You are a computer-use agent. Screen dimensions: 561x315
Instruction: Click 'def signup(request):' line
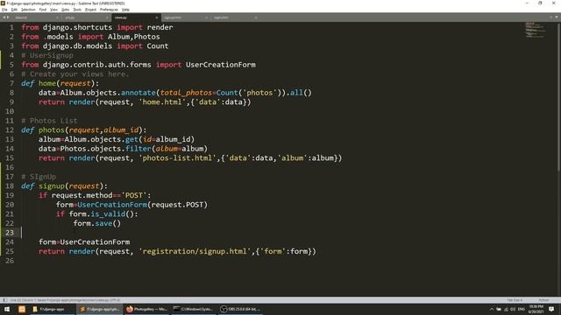click(x=64, y=186)
